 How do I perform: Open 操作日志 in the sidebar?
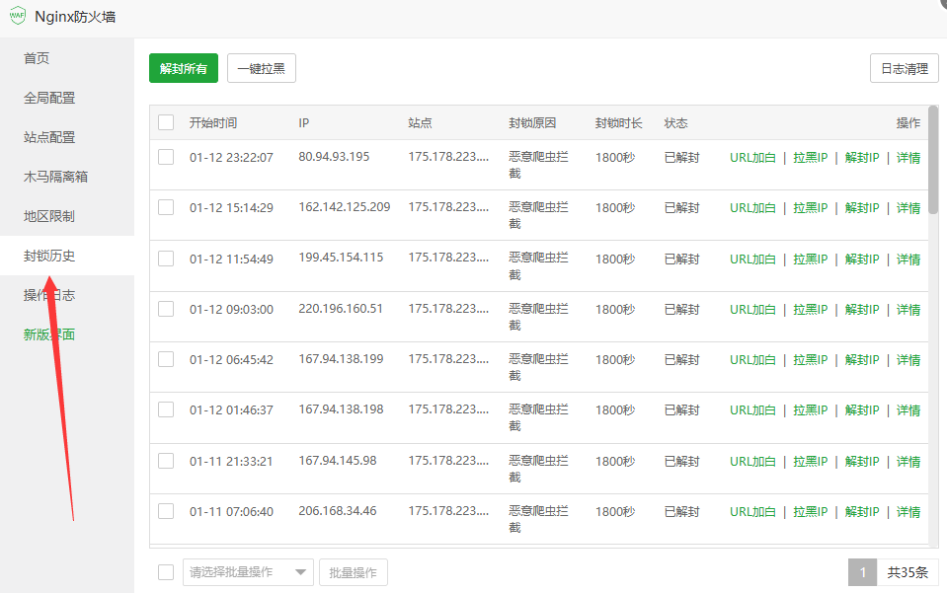pos(49,295)
